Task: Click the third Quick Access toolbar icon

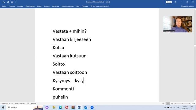Action: (12, 2)
